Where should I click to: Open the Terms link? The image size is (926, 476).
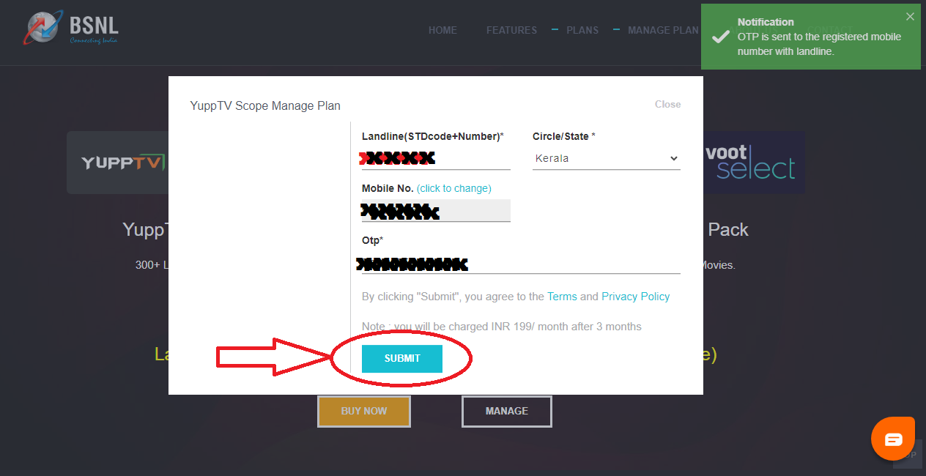[x=562, y=297]
